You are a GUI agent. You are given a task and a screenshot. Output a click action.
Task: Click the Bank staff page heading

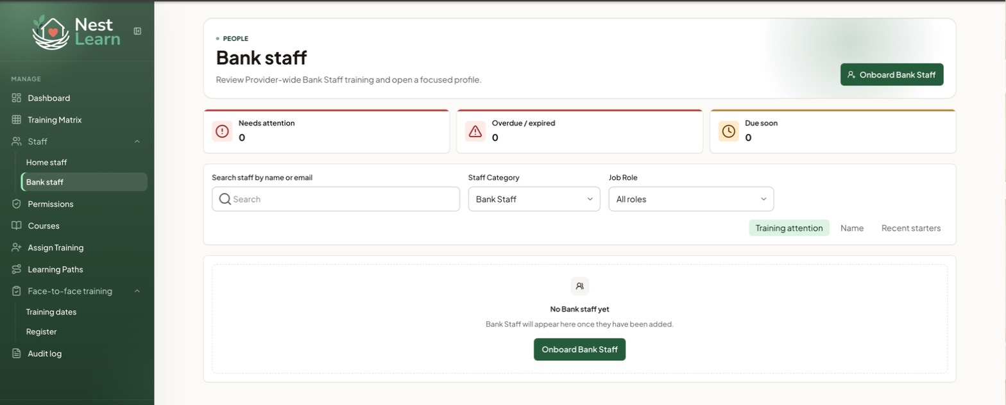261,58
